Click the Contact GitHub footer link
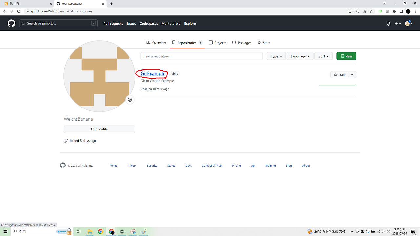 (212, 166)
